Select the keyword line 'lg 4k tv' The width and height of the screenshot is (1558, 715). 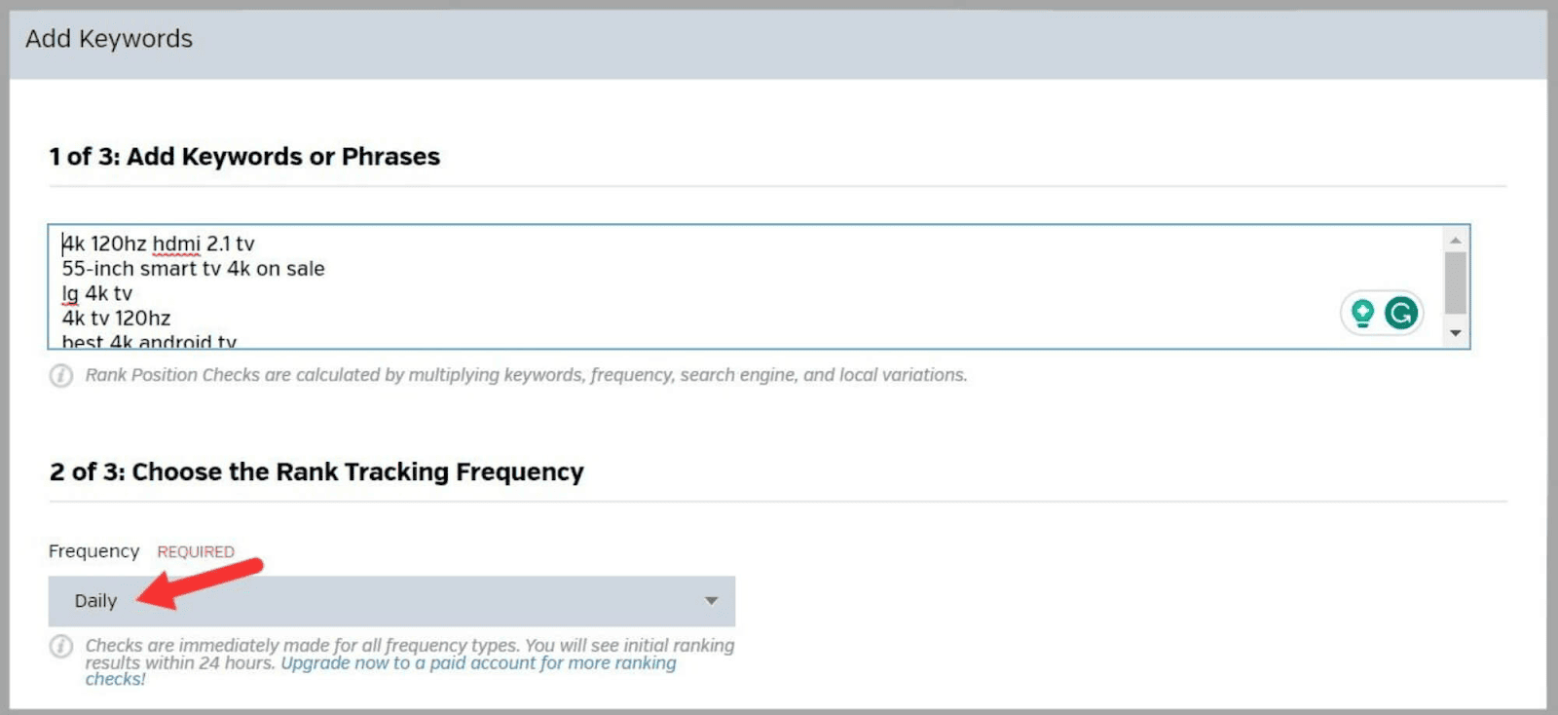pos(97,293)
